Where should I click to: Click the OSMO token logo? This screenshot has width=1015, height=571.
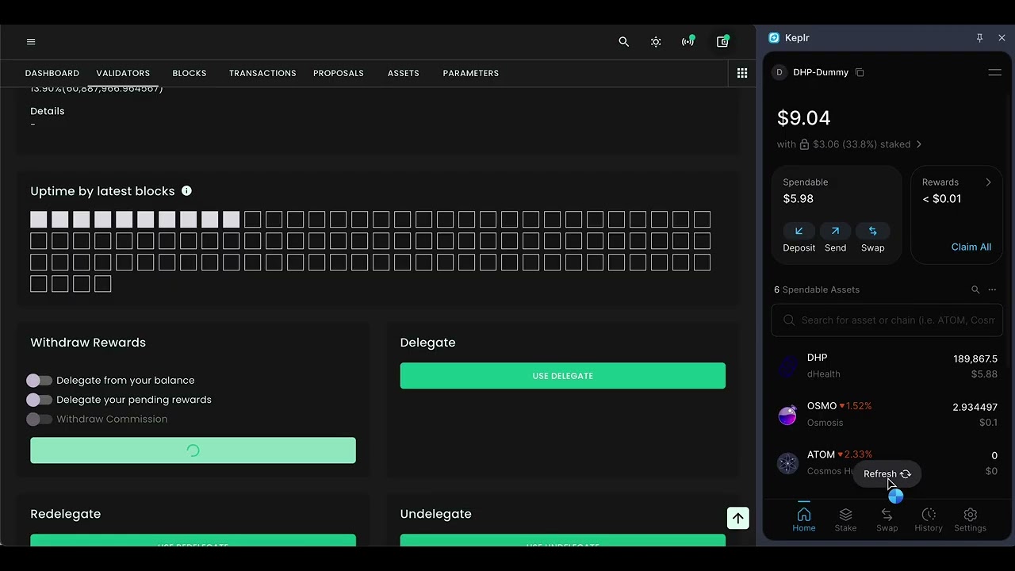tap(787, 415)
